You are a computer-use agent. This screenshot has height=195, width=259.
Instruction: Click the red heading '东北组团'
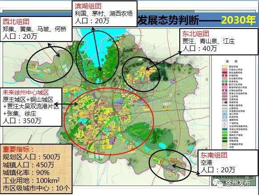pyautogui.click(x=196, y=34)
